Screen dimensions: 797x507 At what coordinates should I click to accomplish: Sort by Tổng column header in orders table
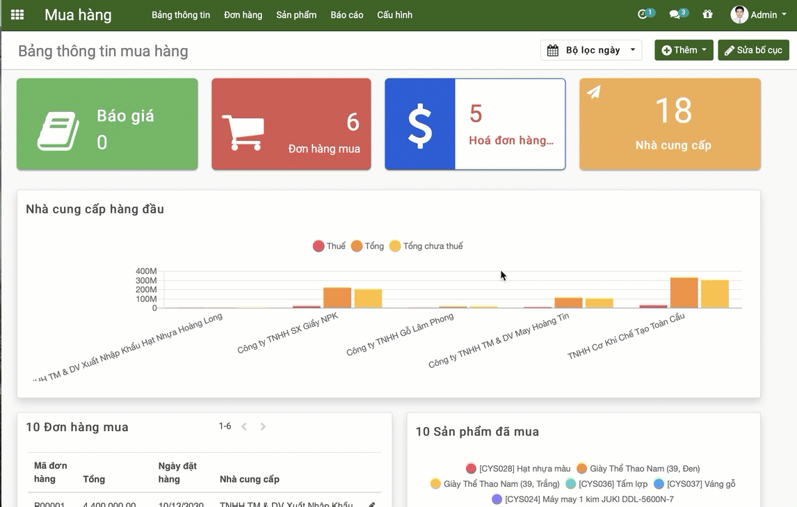point(94,479)
